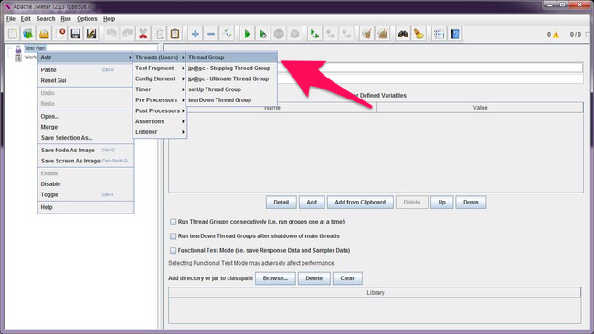Screen dimensions: 594x334
Task: Click the Close test plan icon
Action: click(x=59, y=34)
